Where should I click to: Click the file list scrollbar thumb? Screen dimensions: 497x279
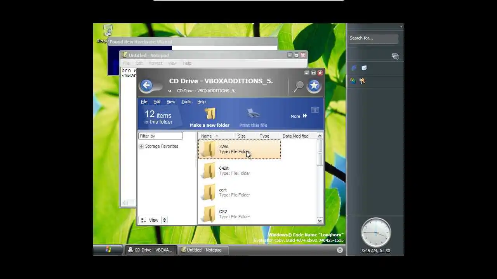[320, 153]
